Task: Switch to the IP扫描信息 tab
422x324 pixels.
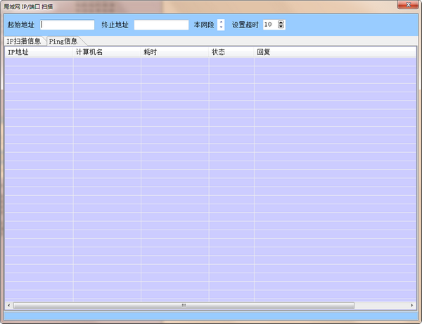Action: coord(24,41)
